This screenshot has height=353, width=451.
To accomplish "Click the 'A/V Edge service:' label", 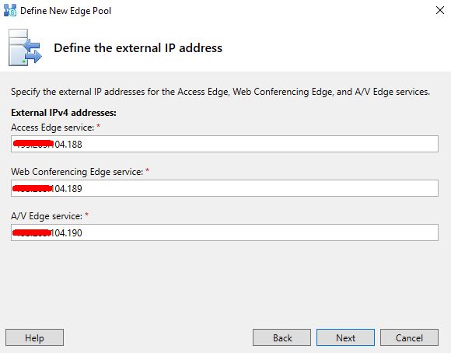I will tap(47, 216).
